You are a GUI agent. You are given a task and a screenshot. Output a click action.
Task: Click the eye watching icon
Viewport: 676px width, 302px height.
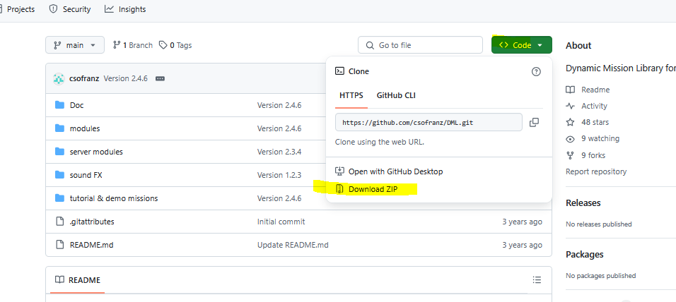(571, 139)
